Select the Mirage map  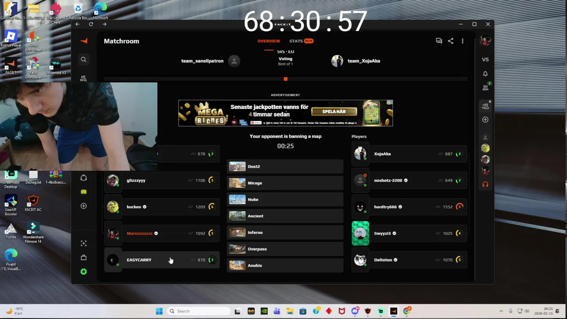pyautogui.click(x=285, y=183)
